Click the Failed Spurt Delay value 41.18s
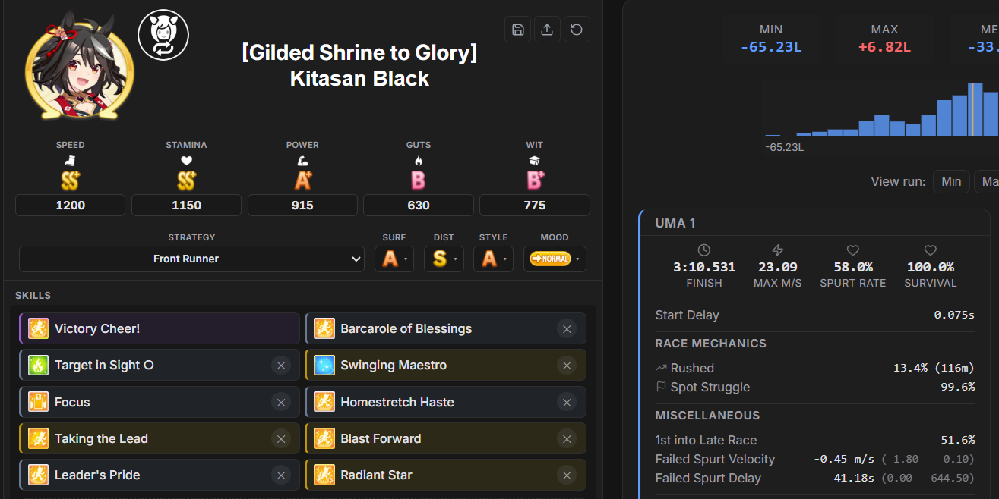Screen dimensions: 999x499 [853, 478]
